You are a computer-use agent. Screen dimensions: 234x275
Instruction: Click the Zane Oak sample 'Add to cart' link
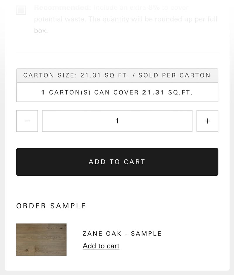tap(101, 246)
